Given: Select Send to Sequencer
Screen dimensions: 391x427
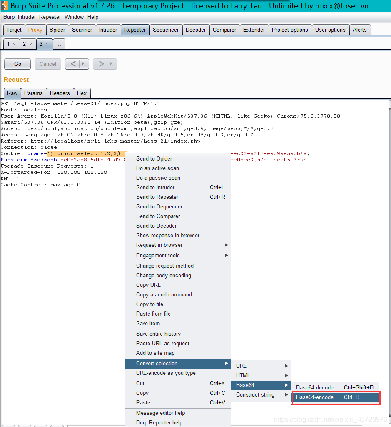Looking at the screenshot, I should [178, 206].
